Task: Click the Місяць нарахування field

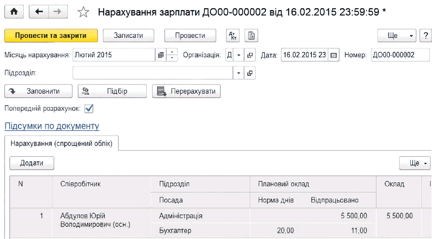Action: click(114, 55)
